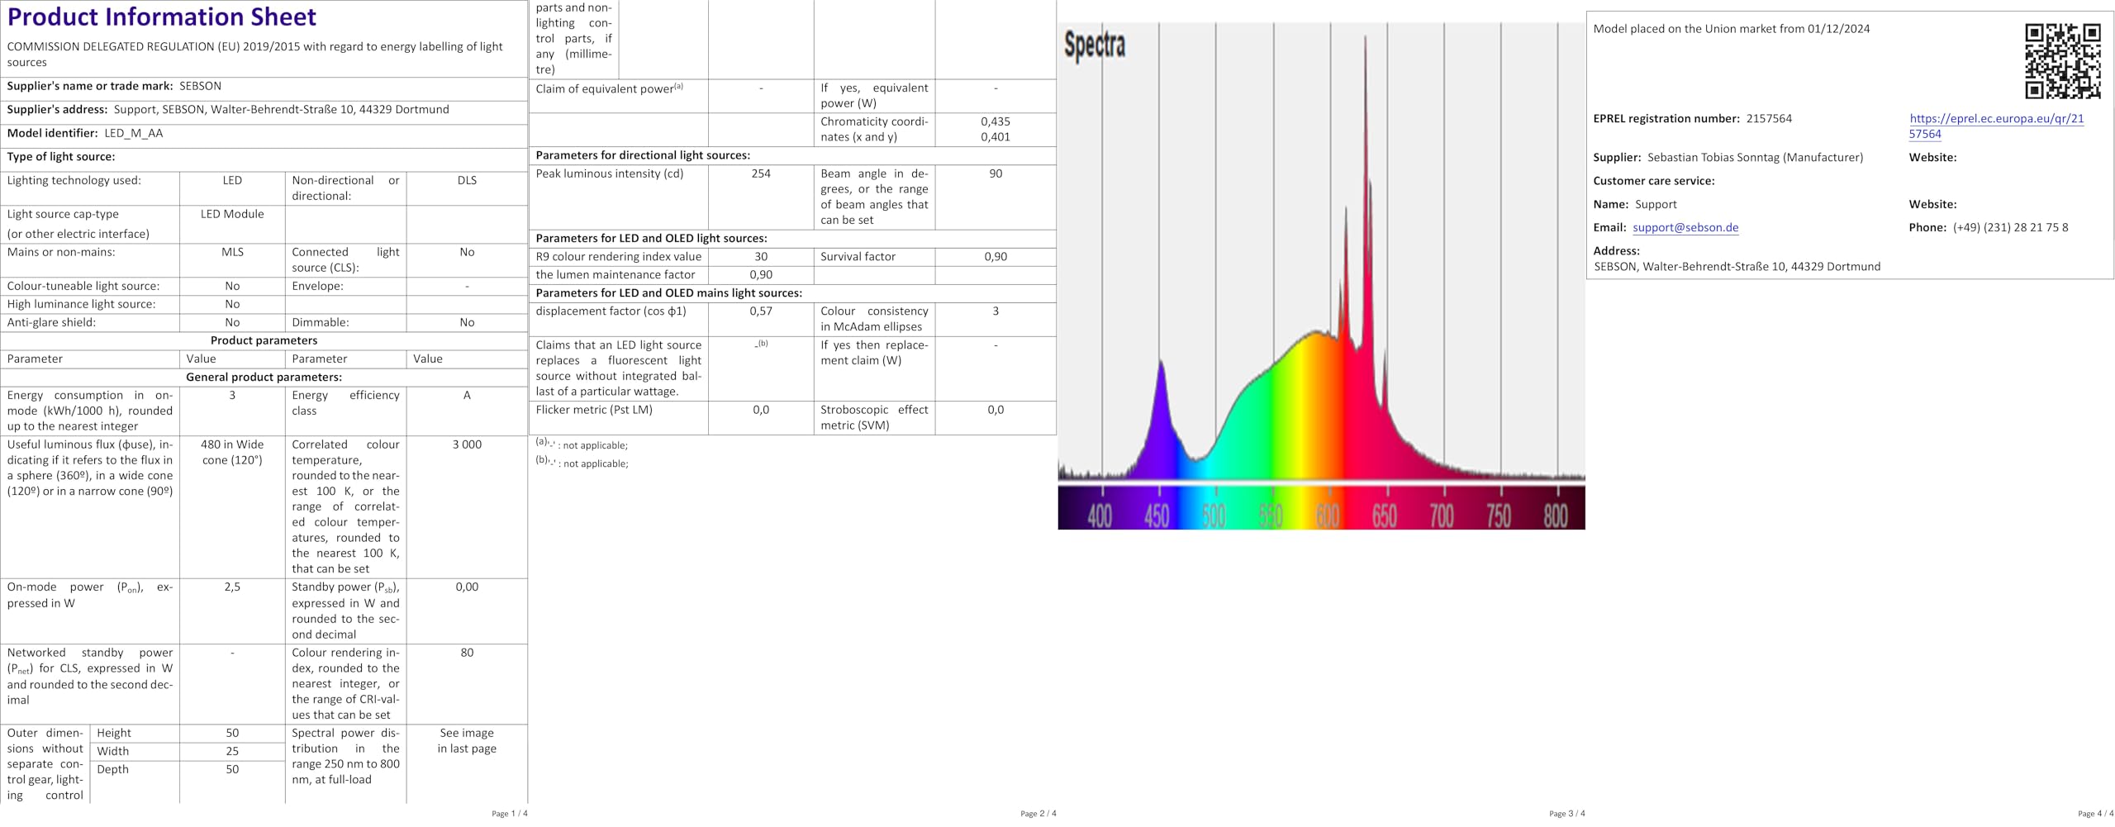Click the Product Information Sheet heading
The height and width of the screenshot is (827, 2115).
click(x=162, y=17)
